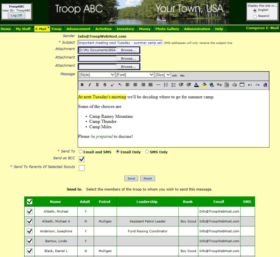Start a numbered list
Viewport: 280px width, 257px height.
(x=166, y=85)
